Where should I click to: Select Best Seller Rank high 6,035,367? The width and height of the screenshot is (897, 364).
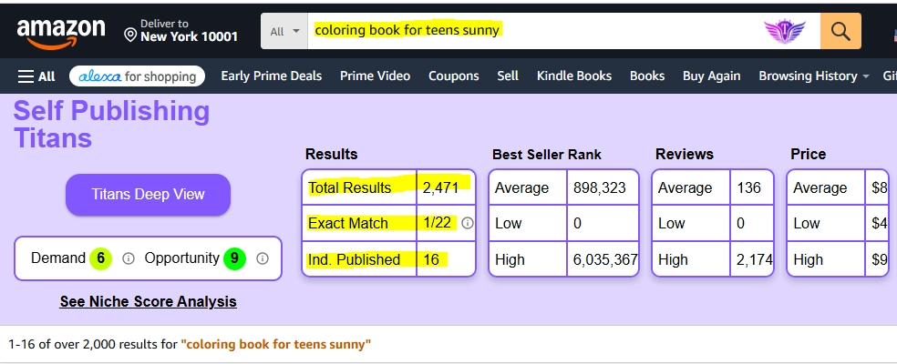605,259
